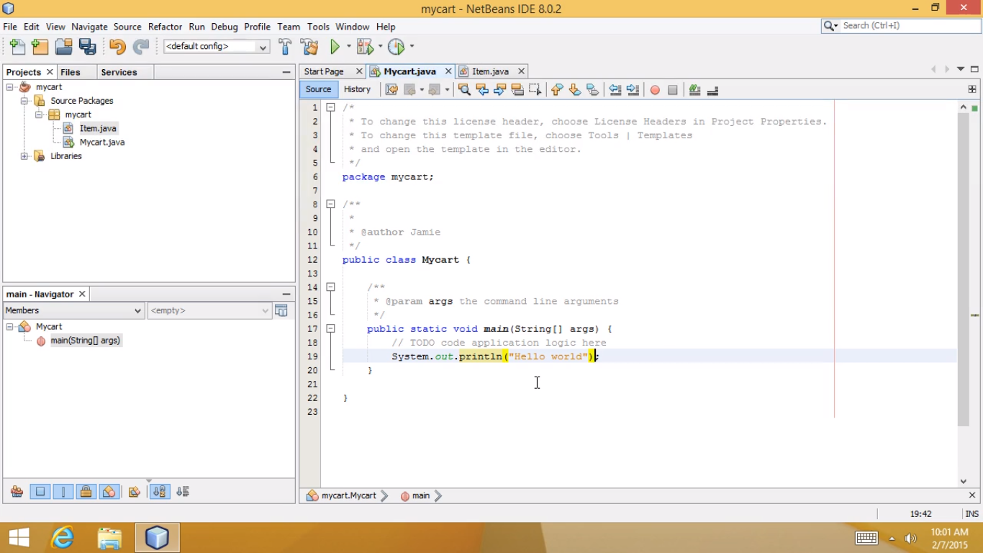Toggle Show Inner Classes in Navigator
Image resolution: width=983 pixels, height=553 pixels.
point(109,492)
